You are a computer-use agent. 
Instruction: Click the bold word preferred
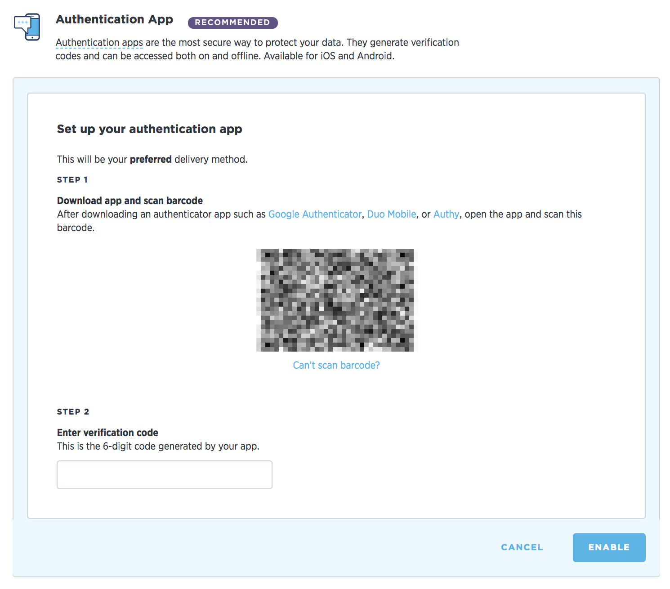[151, 160]
